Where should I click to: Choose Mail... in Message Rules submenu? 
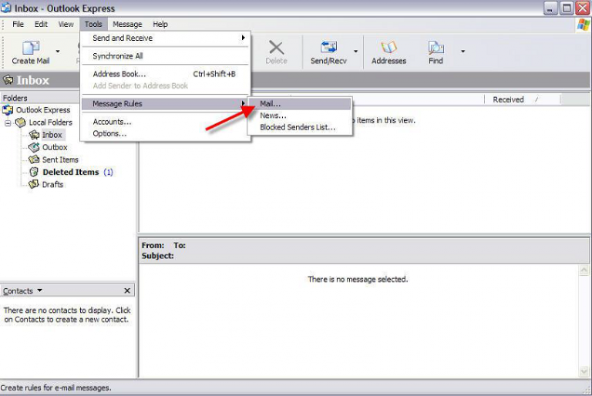(x=271, y=103)
